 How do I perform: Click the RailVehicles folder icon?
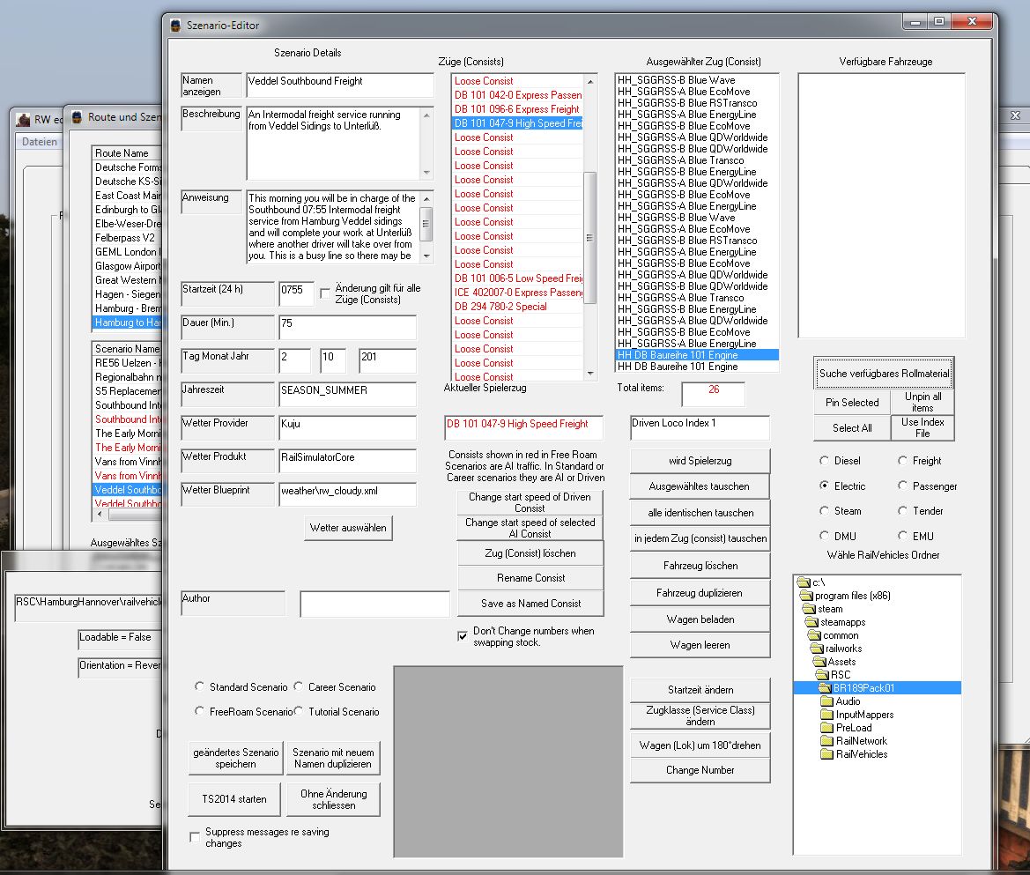pos(826,754)
